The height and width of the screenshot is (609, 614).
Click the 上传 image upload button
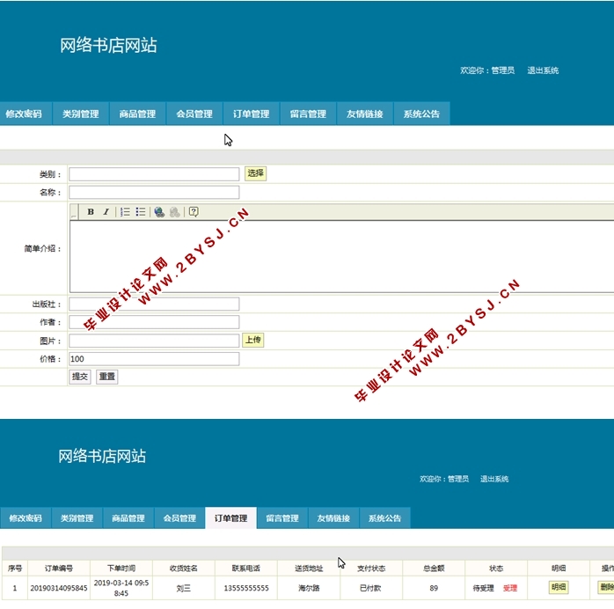(253, 340)
